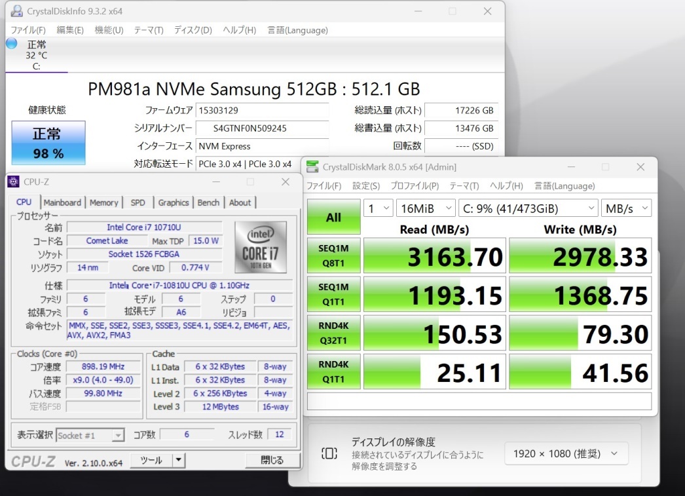Select the CPU tab in CPU-Z
Viewport: 685px width, 496px height.
pyautogui.click(x=24, y=202)
